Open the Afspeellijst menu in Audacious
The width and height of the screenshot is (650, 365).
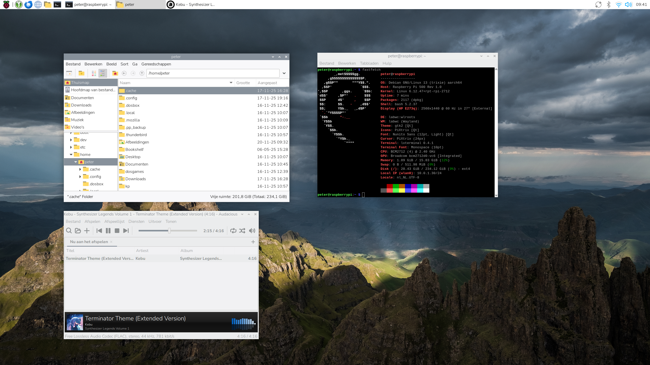[x=114, y=221]
